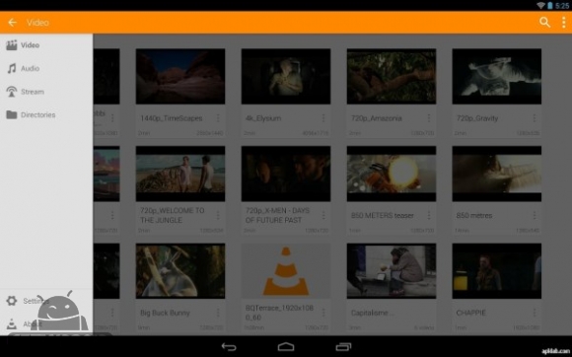This screenshot has height=357, width=572.
Task: Open options menu for 720p_WELCOME TO THE JUNGLE
Action: tap(218, 216)
